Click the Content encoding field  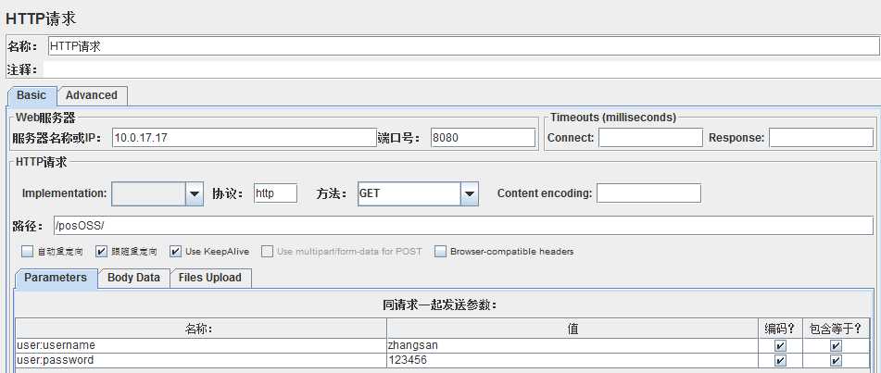pos(648,193)
